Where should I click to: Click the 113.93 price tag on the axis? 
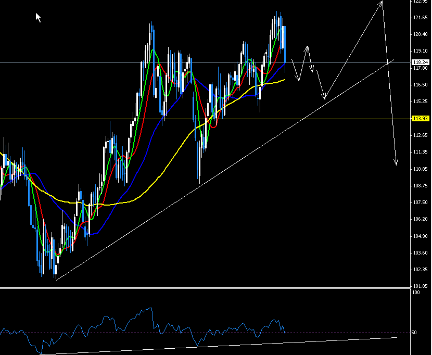(x=420, y=119)
